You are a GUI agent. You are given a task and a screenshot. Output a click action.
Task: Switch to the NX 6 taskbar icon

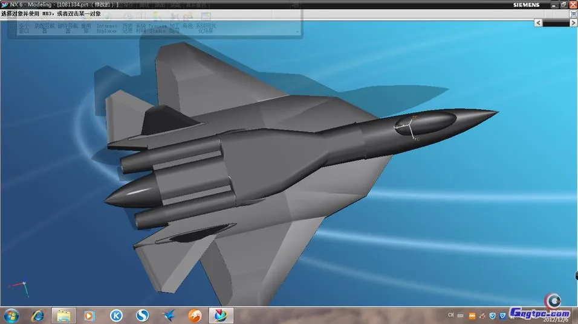(x=221, y=315)
